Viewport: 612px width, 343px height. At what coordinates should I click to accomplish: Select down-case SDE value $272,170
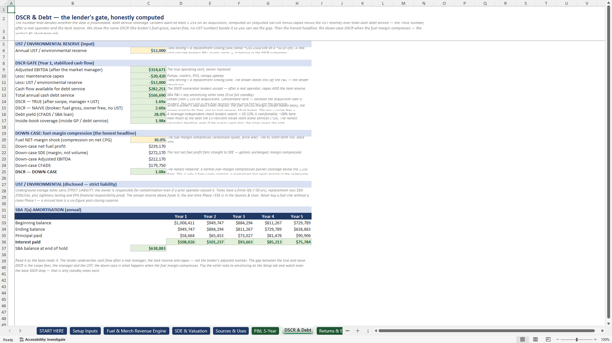pyautogui.click(x=148, y=153)
